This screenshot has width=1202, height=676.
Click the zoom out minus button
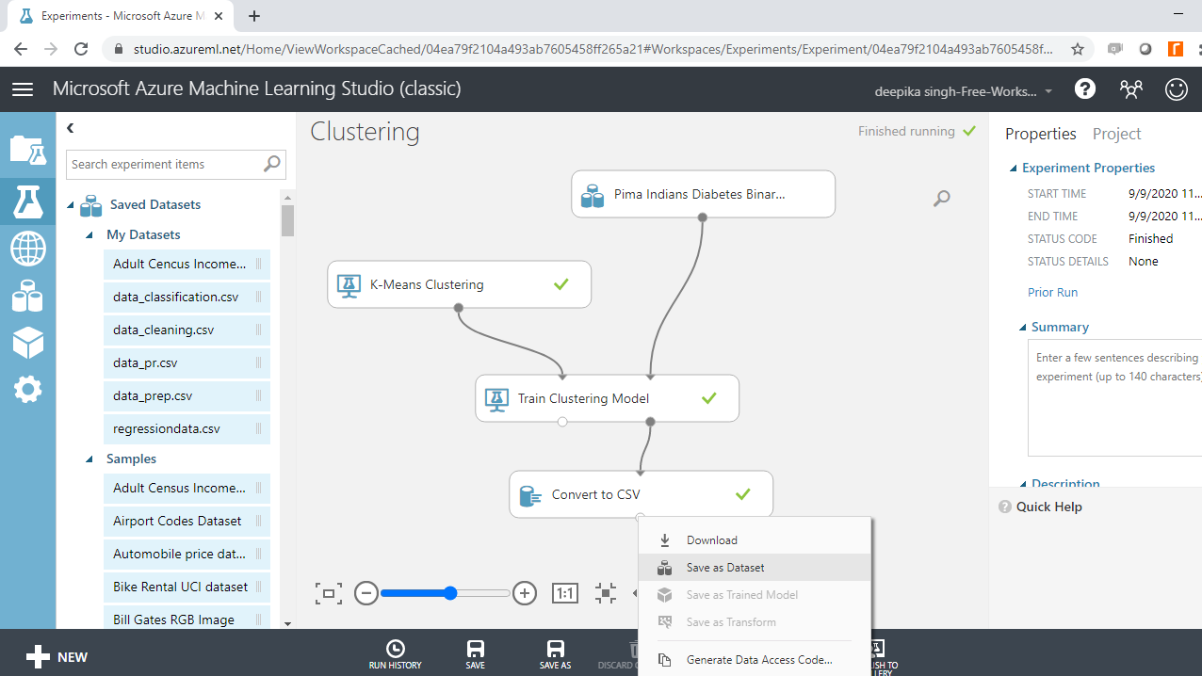[366, 593]
